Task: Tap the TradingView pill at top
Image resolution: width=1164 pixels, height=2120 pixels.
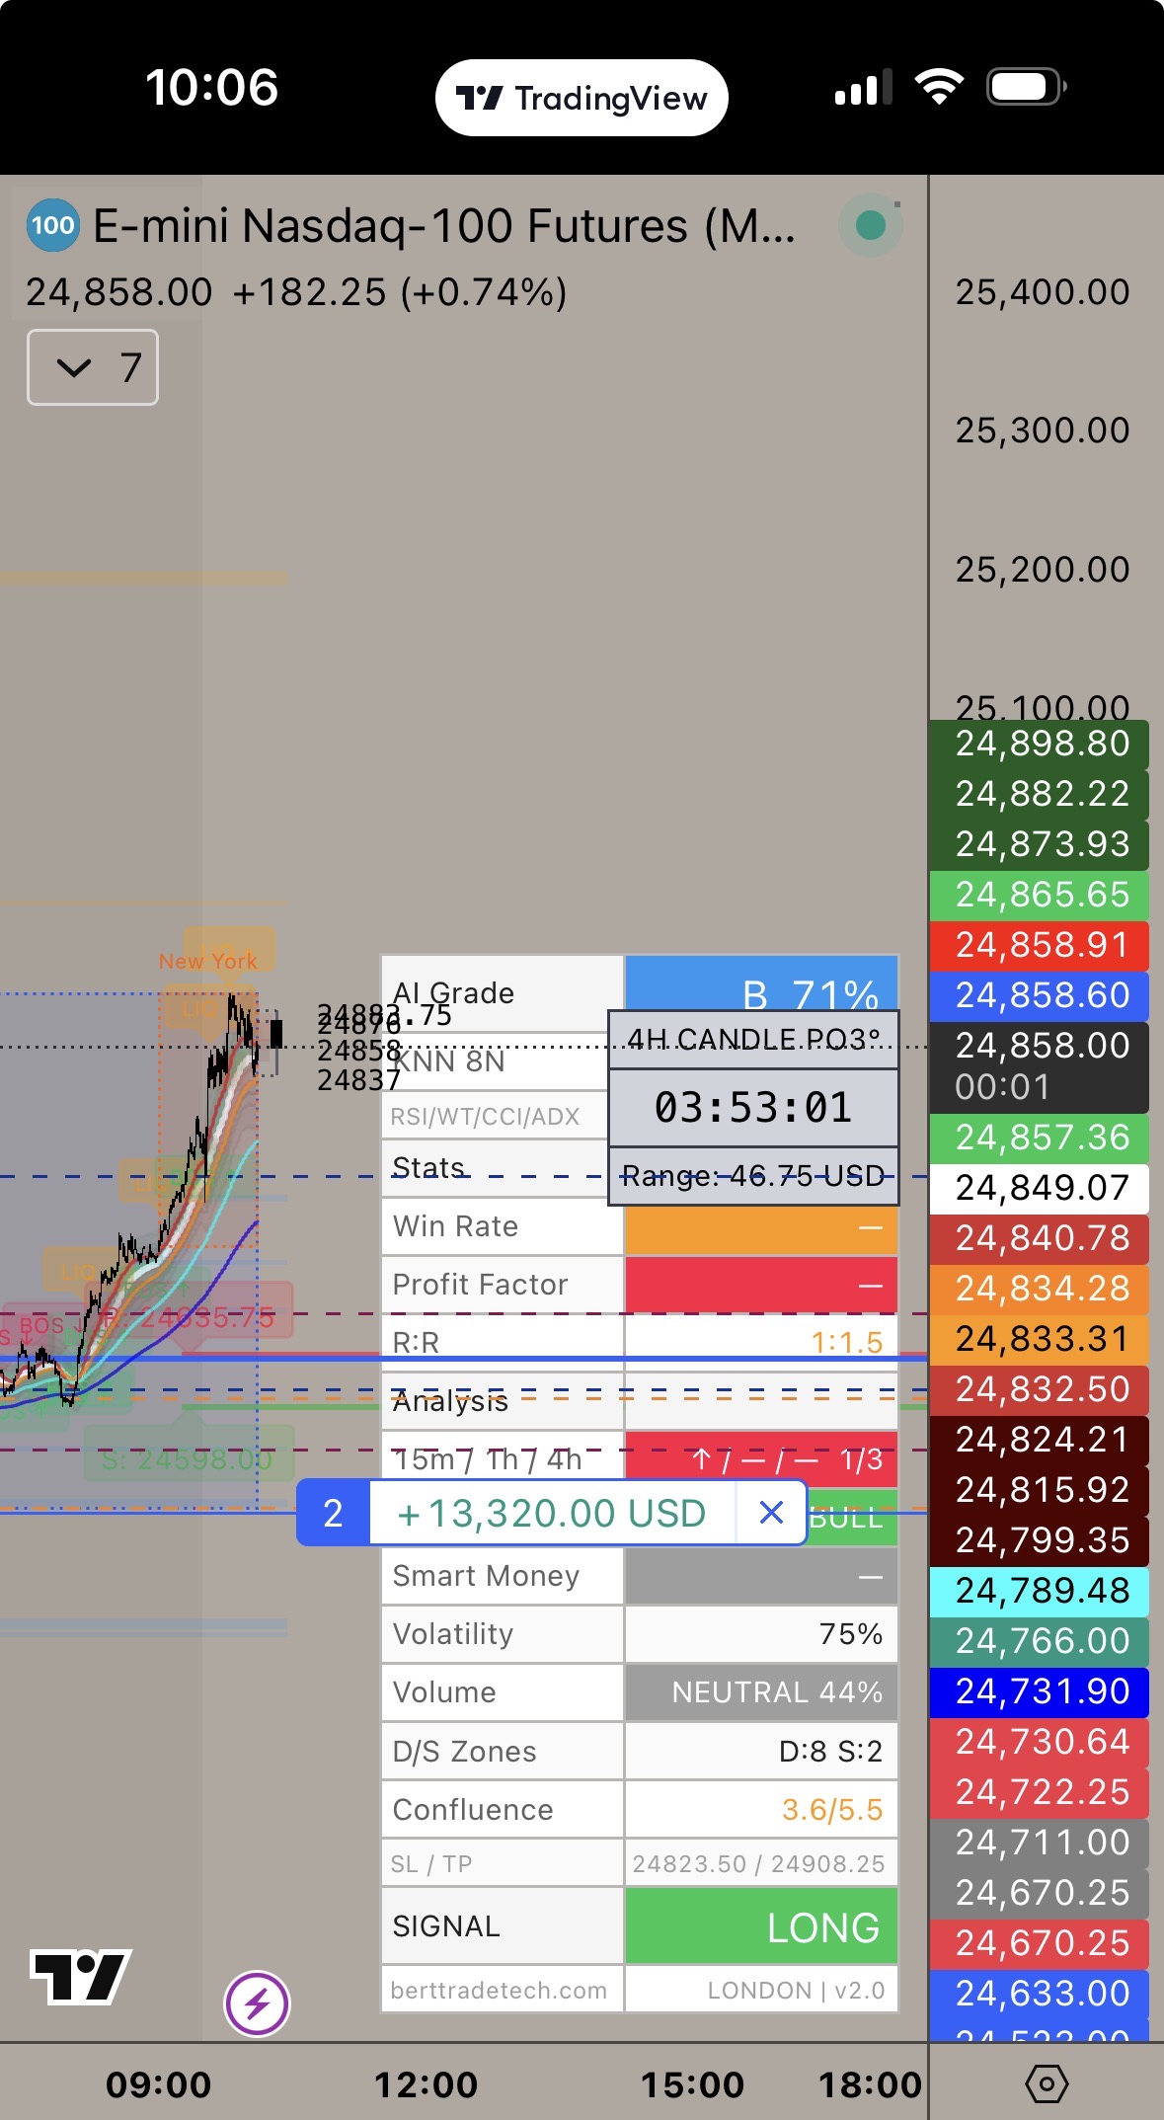Action: pyautogui.click(x=582, y=98)
